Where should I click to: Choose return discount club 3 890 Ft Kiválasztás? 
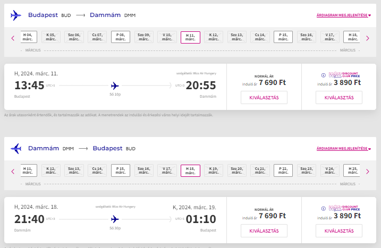click(339, 231)
